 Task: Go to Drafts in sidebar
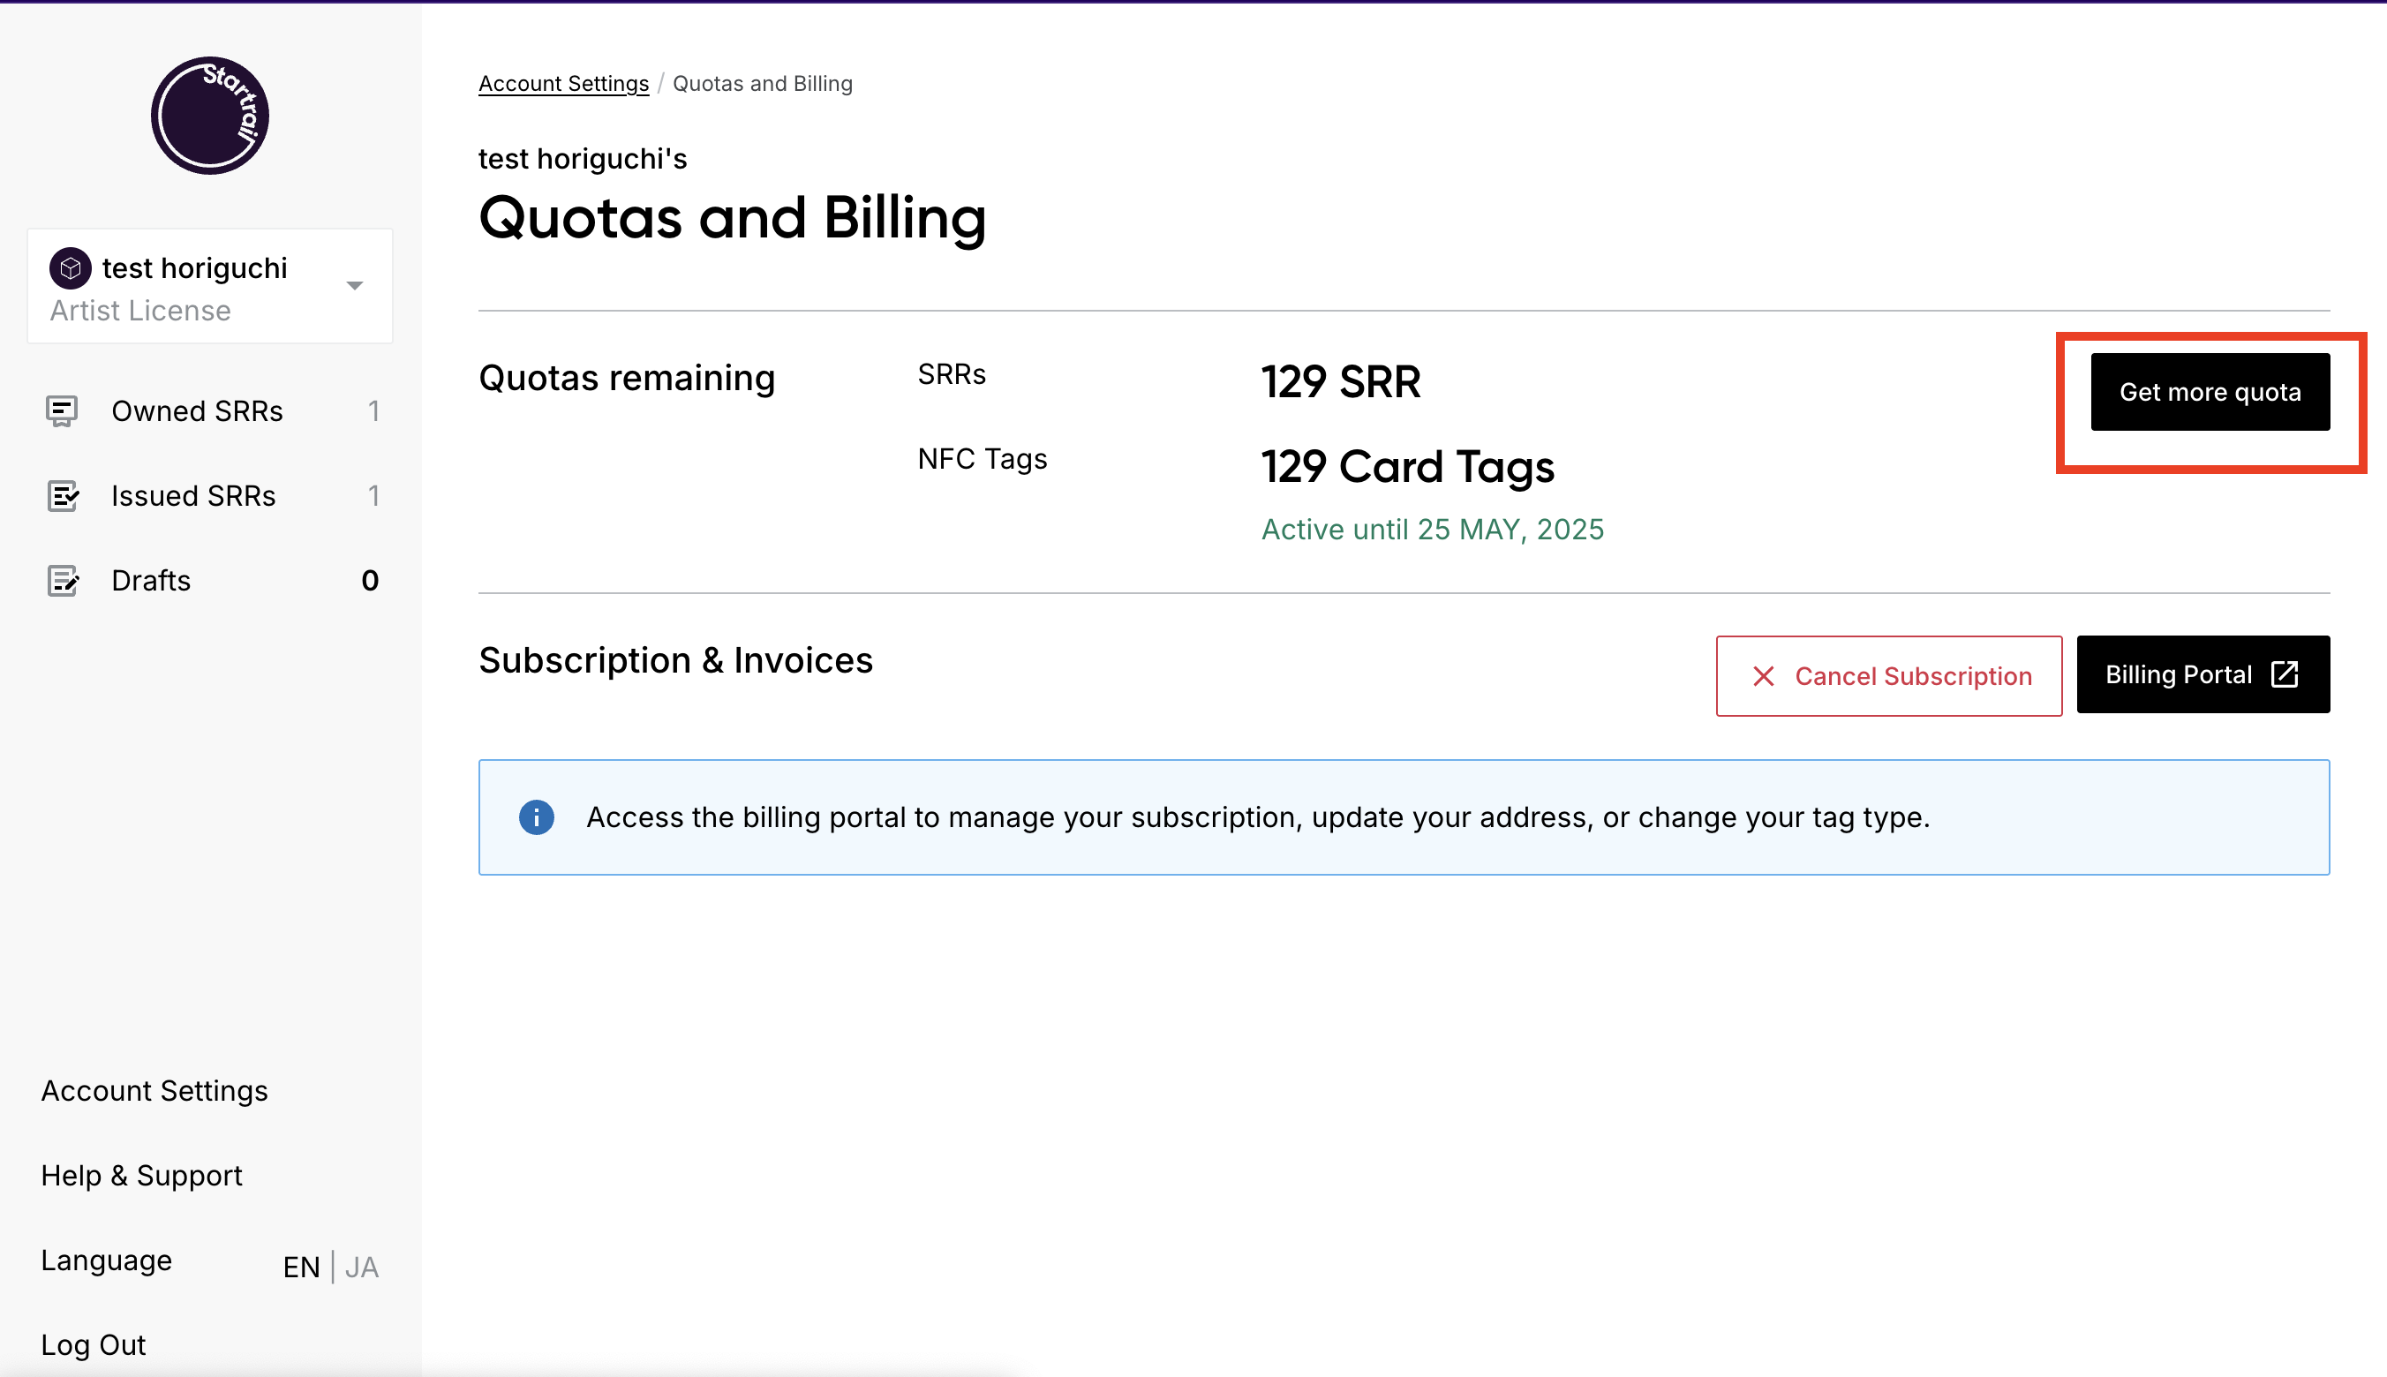click(151, 581)
